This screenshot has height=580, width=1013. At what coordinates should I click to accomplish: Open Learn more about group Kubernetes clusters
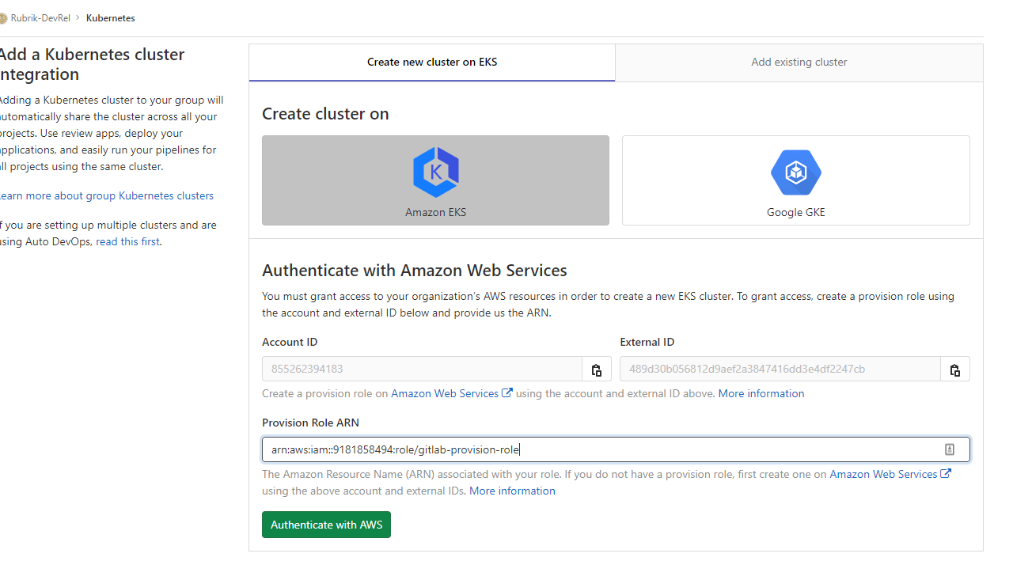click(105, 196)
